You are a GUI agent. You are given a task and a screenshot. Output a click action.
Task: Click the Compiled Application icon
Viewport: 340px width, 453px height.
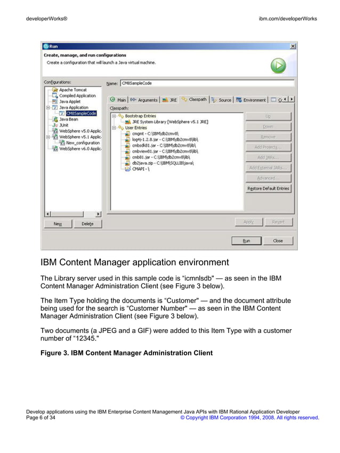pyautogui.click(x=55, y=96)
